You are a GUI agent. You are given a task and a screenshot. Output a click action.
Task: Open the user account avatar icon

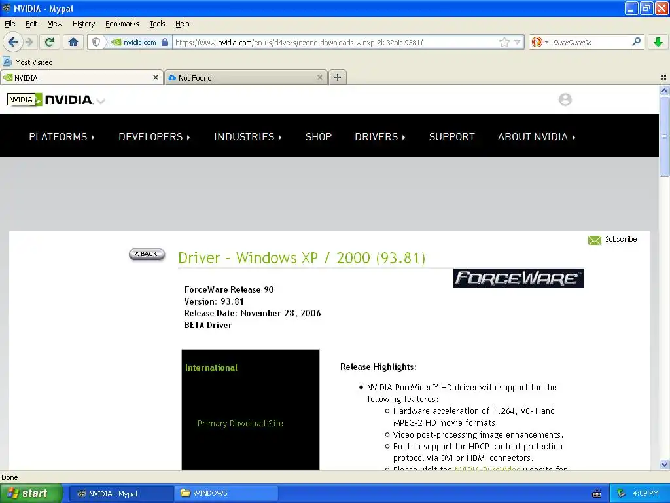[x=565, y=100]
